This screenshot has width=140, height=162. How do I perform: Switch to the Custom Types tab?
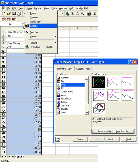[83, 69]
